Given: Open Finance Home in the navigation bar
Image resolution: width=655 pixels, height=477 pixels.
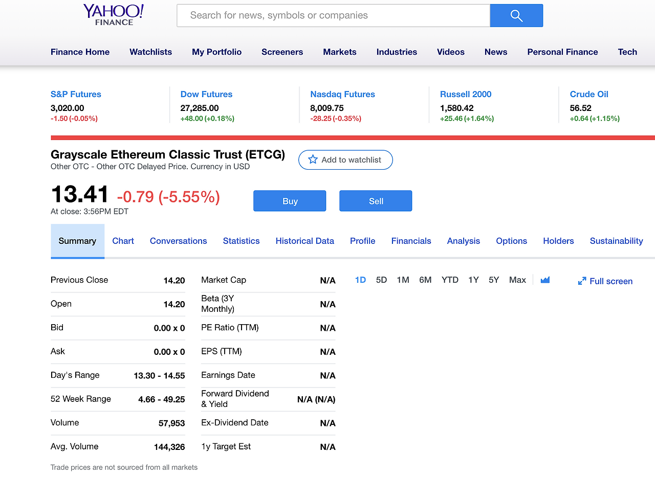Looking at the screenshot, I should coord(80,52).
